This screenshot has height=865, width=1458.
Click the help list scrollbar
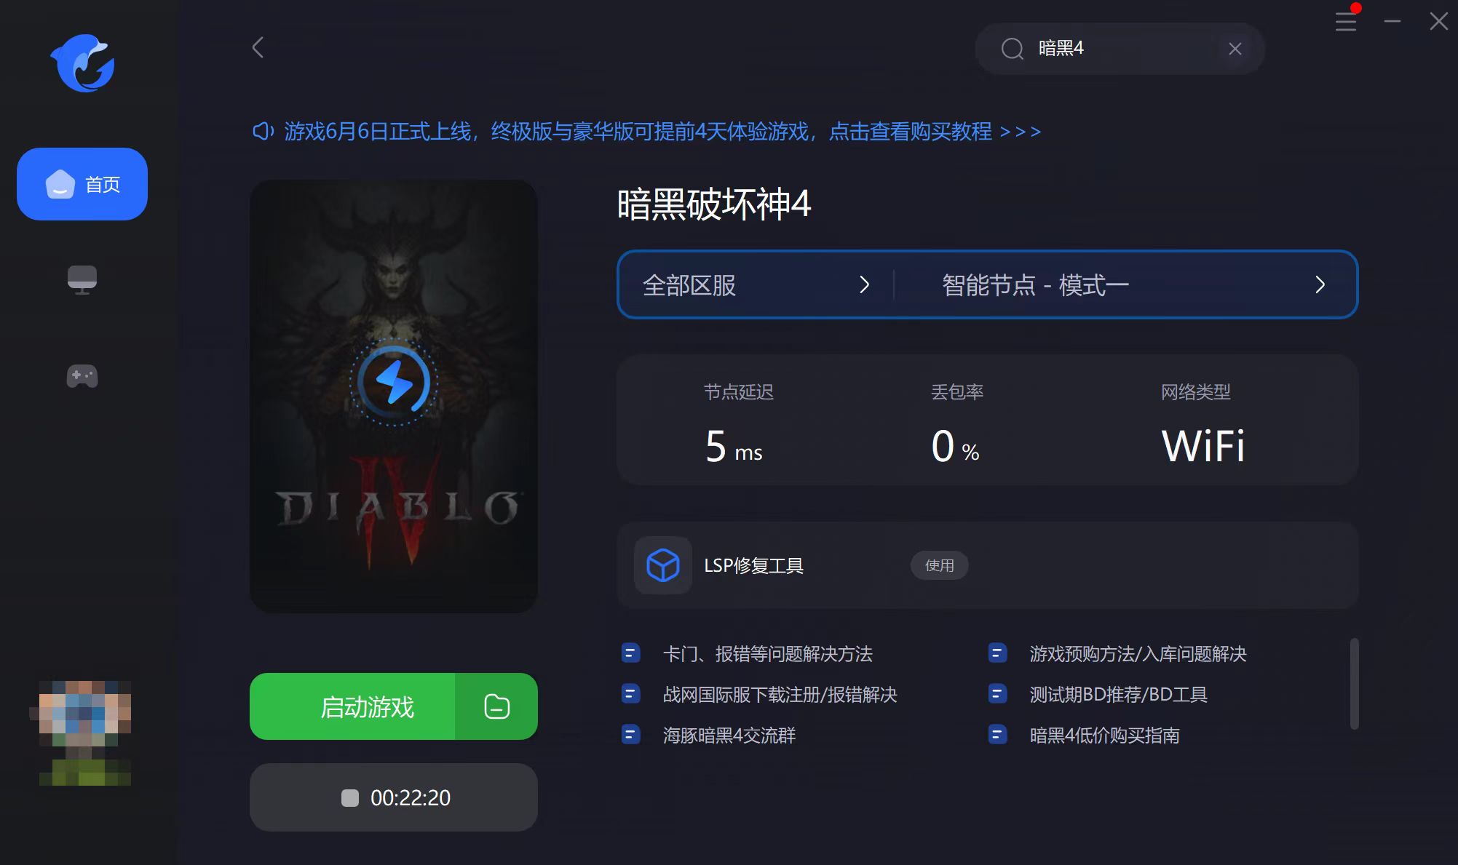click(1354, 684)
